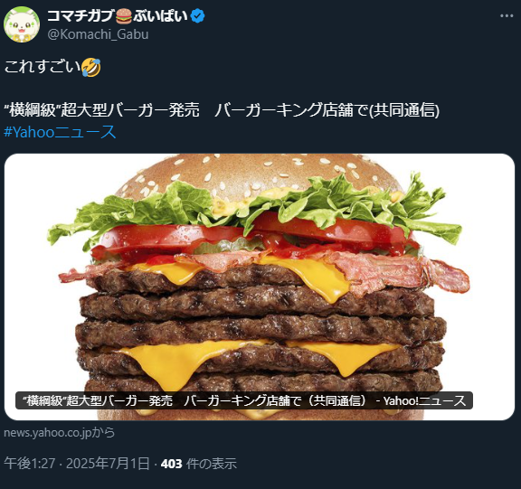Open the news.yahoo.co.jp source link
This screenshot has width=521, height=489.
click(59, 433)
